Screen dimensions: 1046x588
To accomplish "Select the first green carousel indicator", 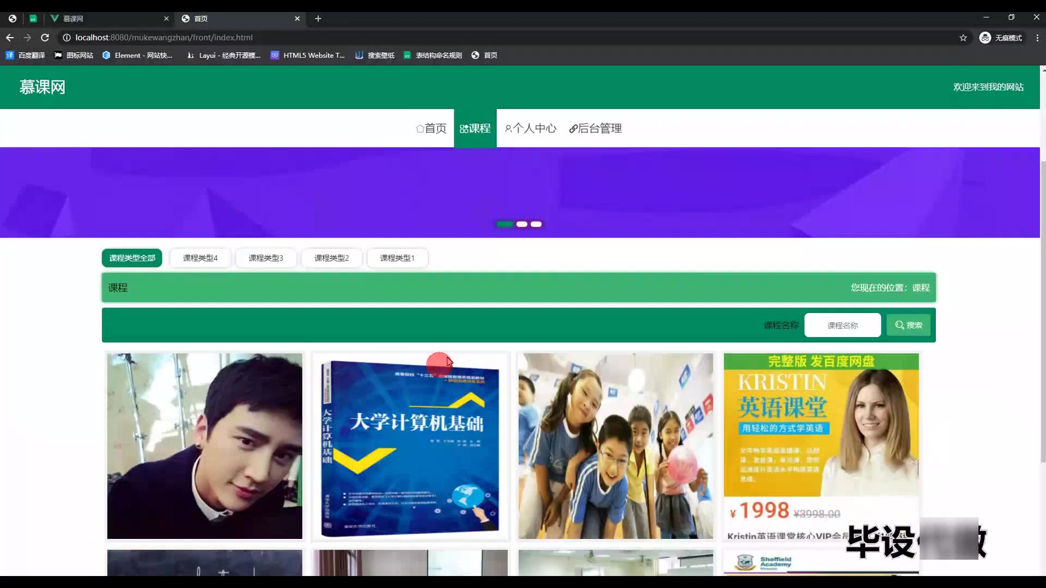I will click(x=505, y=224).
